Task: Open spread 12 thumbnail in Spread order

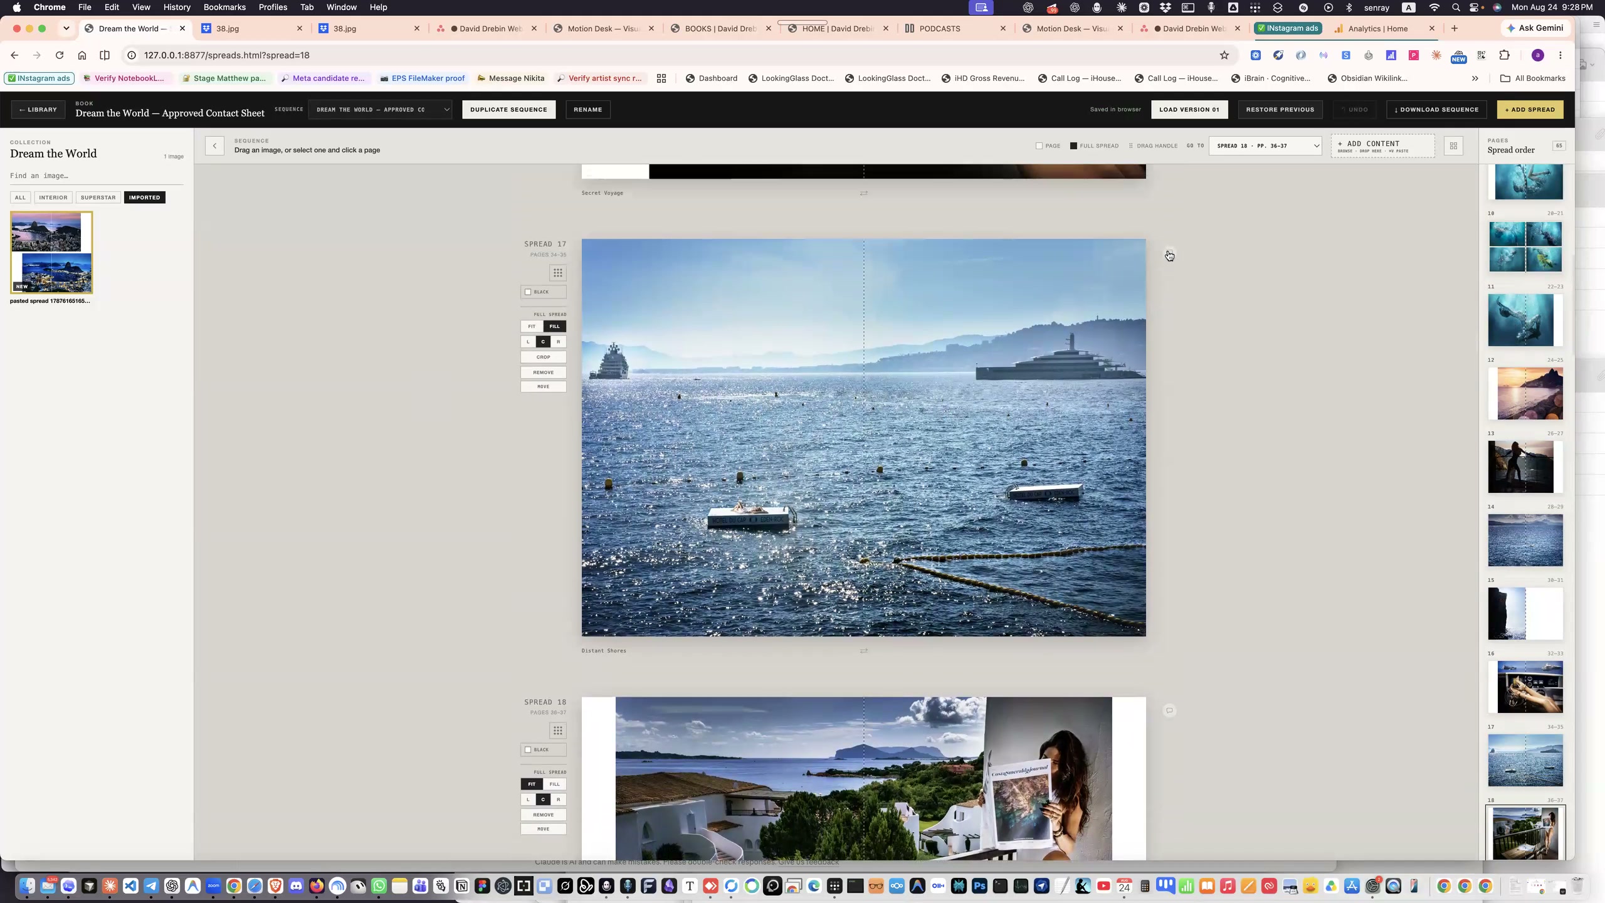Action: pos(1525,393)
